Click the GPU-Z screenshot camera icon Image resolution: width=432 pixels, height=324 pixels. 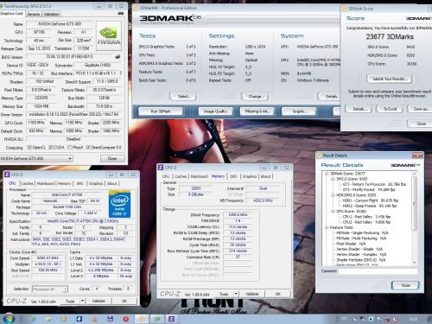(121, 13)
